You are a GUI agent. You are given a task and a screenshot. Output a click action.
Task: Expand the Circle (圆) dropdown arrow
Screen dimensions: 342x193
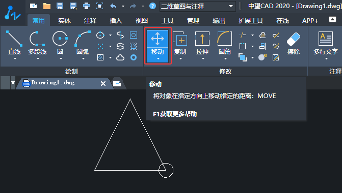pyautogui.click(x=61, y=59)
